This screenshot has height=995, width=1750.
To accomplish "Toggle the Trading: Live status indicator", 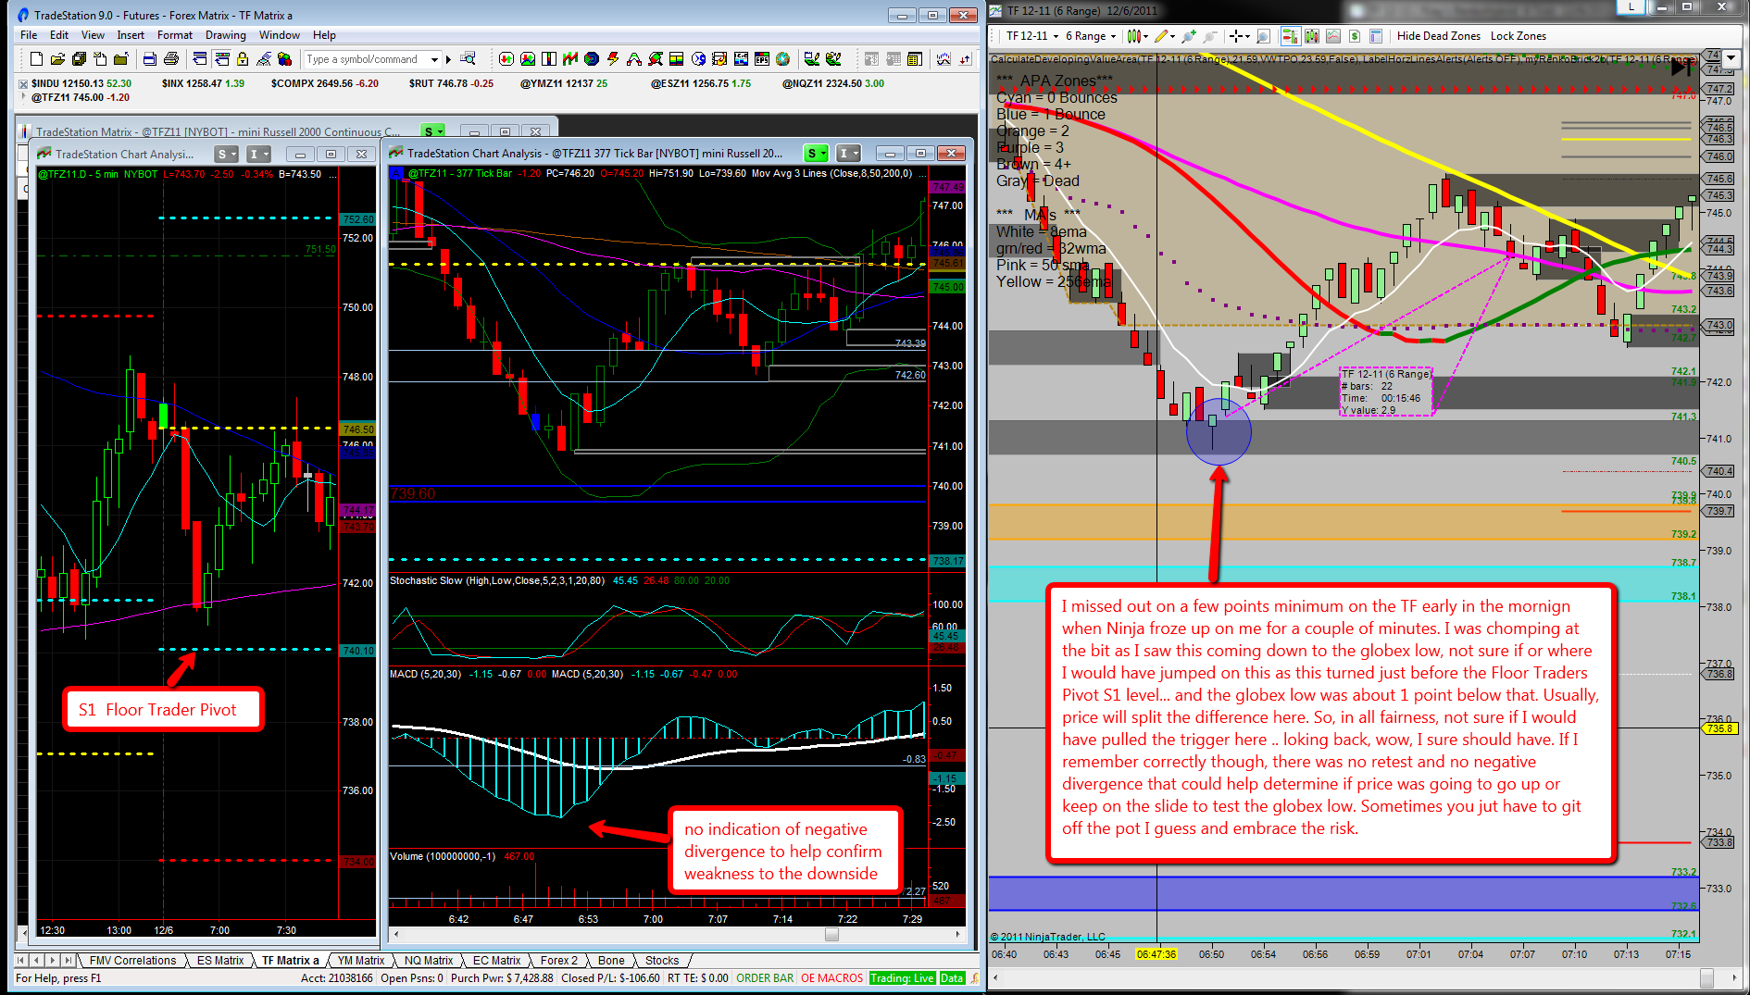I will pos(903,978).
